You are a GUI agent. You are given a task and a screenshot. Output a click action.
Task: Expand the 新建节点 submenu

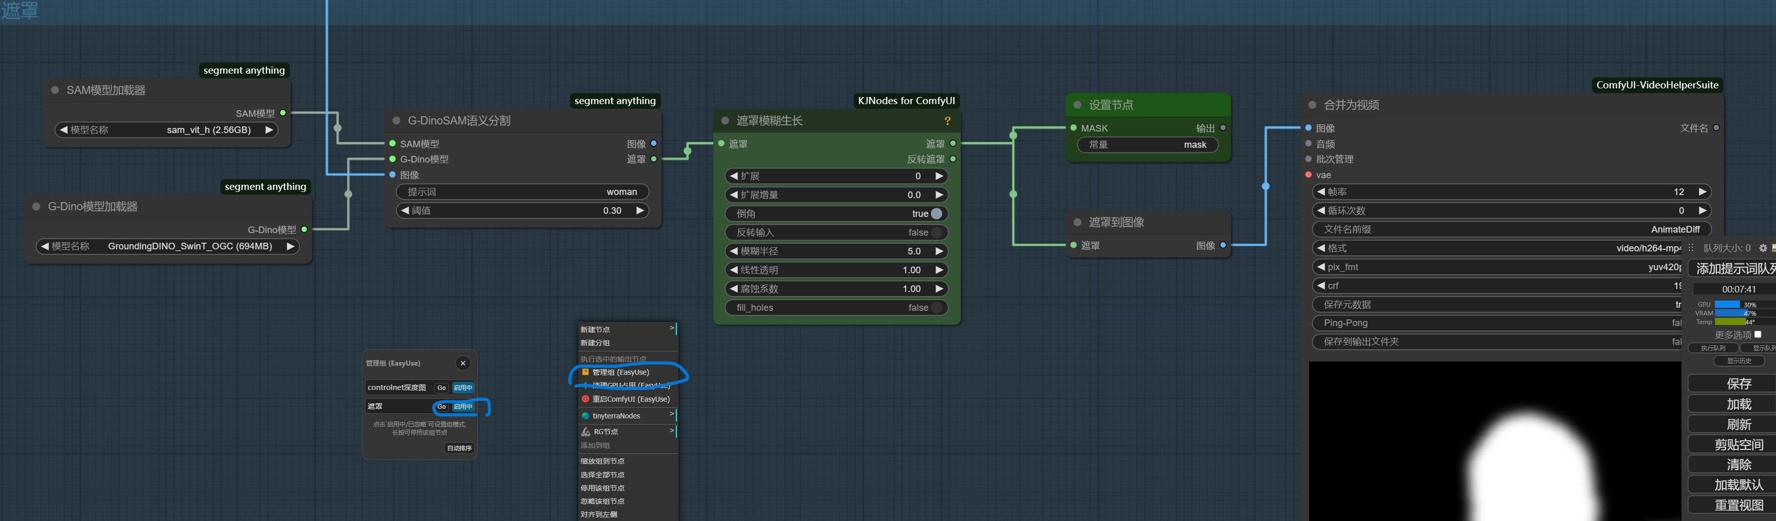[x=628, y=330]
